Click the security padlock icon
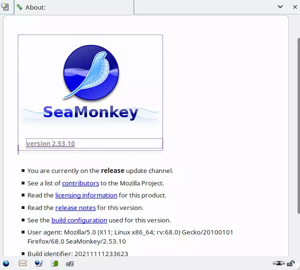Viewport: 300px width, 270px height. tap(291, 263)
